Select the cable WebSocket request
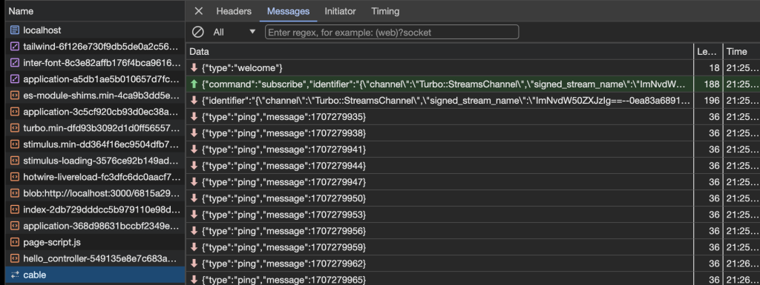This screenshot has height=285, width=760. tap(95, 275)
